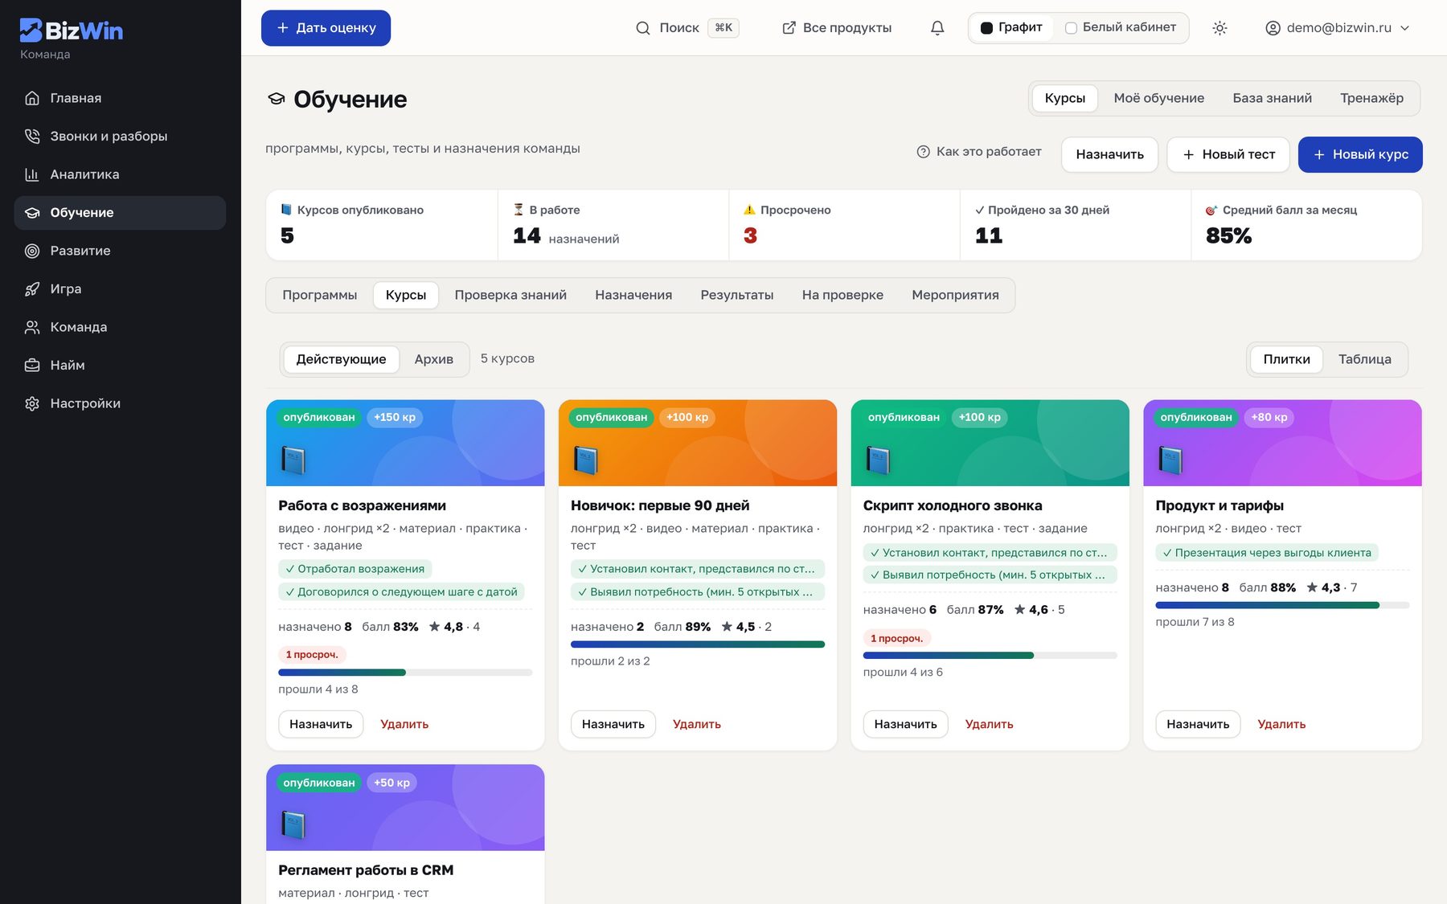Open Настройки gear in sidebar
Screen dimensions: 1447x904
[120, 403]
